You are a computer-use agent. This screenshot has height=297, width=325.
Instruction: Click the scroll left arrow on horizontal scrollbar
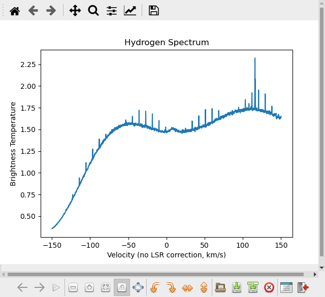[4, 275]
